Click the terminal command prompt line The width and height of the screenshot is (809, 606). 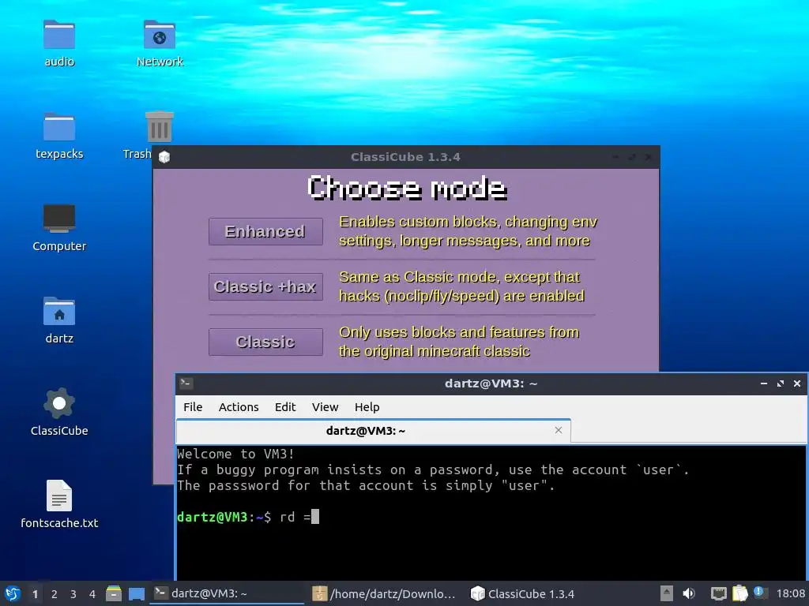click(x=247, y=517)
